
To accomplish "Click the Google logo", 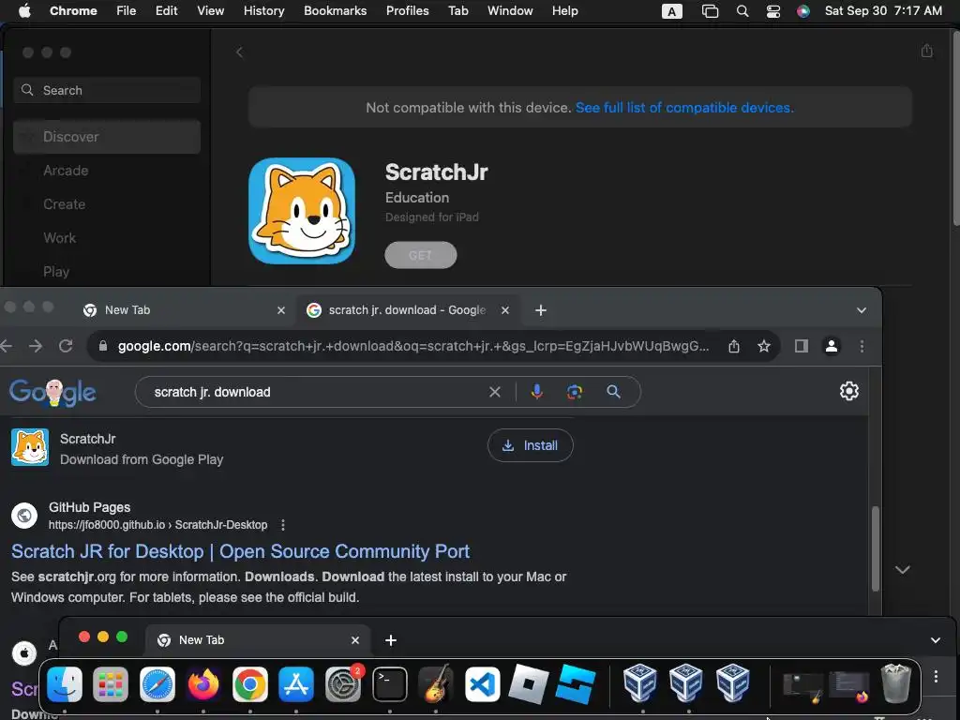I will (x=52, y=393).
